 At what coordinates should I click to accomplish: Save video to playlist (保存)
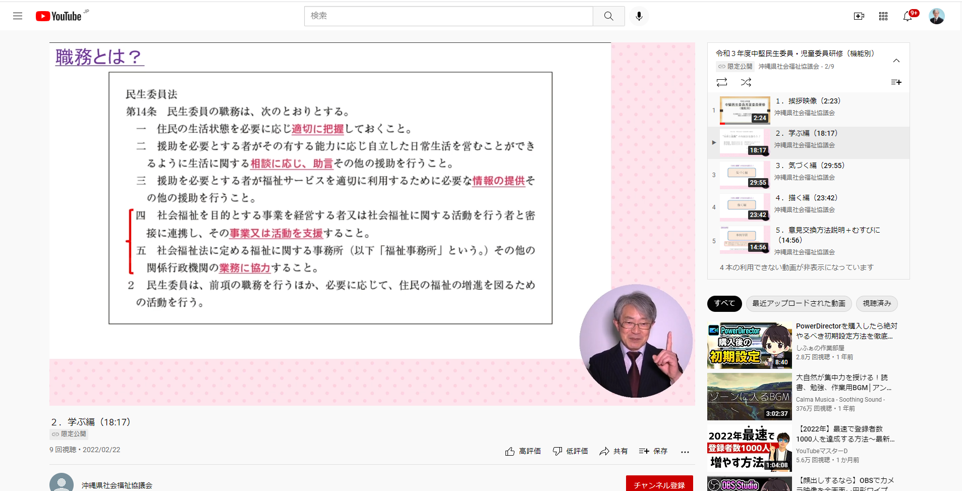653,451
